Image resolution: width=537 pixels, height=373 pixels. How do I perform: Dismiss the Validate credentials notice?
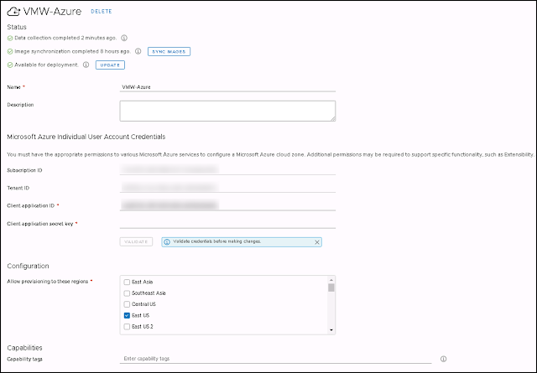tap(317, 242)
